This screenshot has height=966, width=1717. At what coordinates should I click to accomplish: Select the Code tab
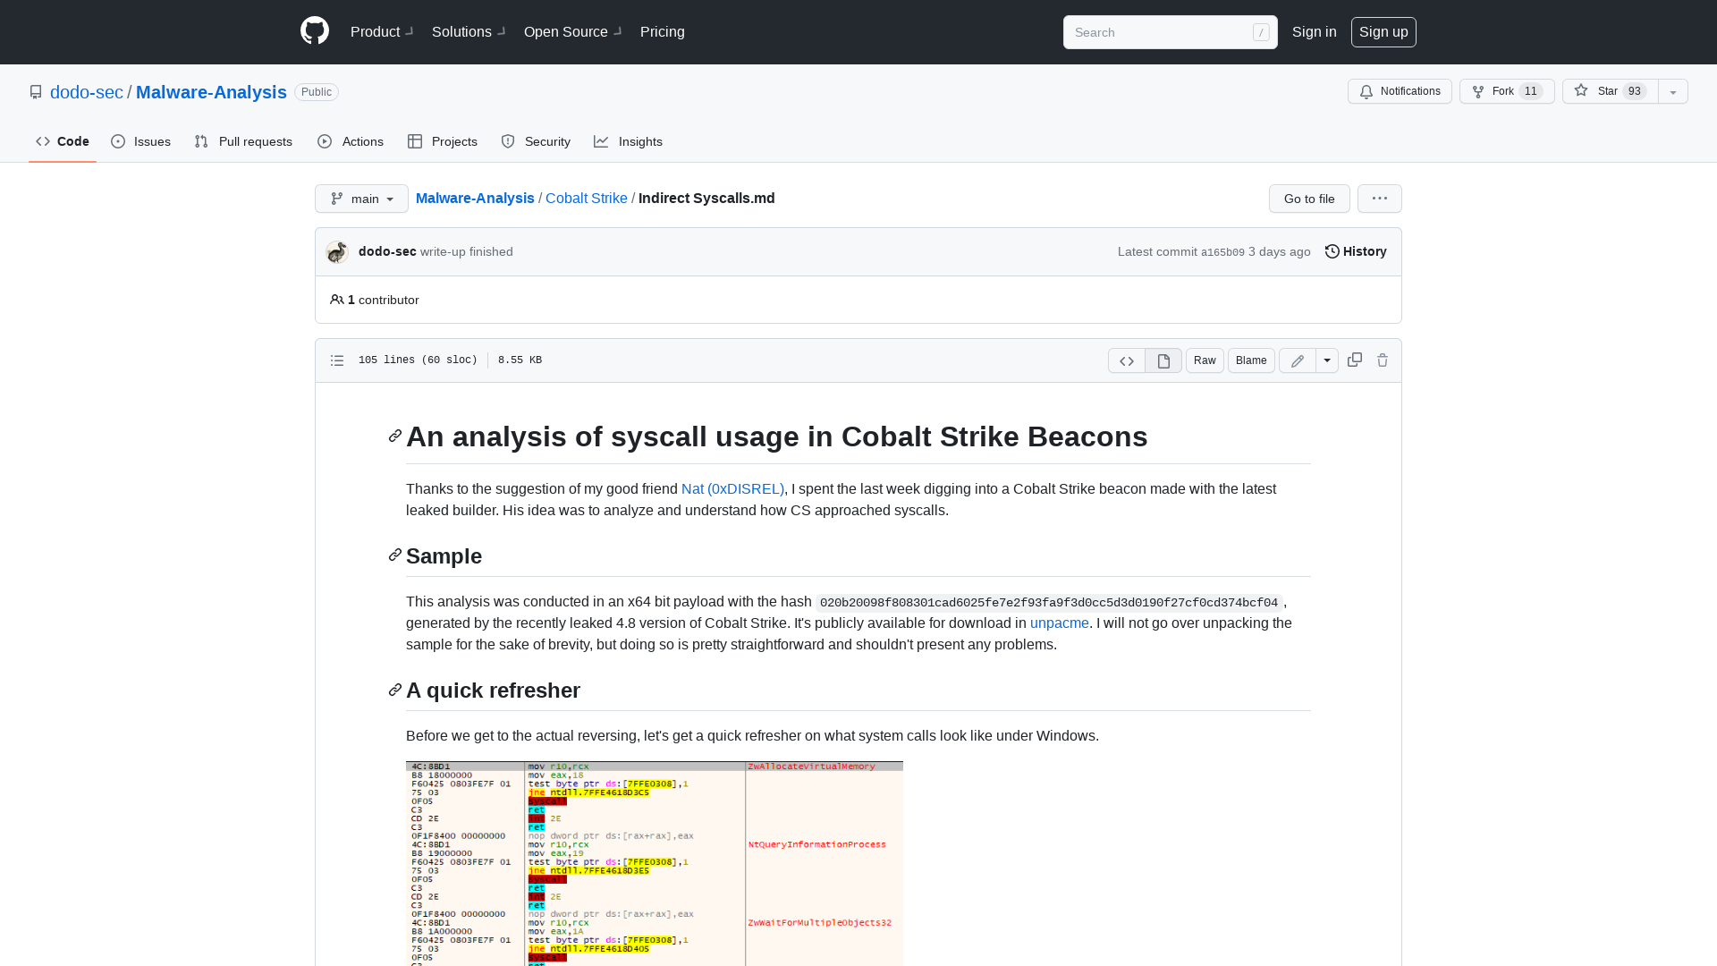point(62,141)
